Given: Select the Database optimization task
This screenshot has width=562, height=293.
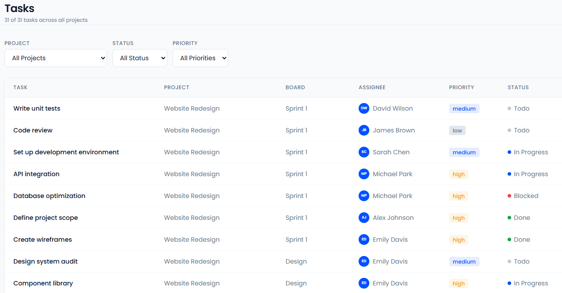Looking at the screenshot, I should (x=49, y=196).
